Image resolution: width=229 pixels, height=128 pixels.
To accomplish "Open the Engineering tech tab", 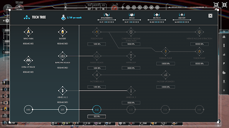I will [x=107, y=18].
